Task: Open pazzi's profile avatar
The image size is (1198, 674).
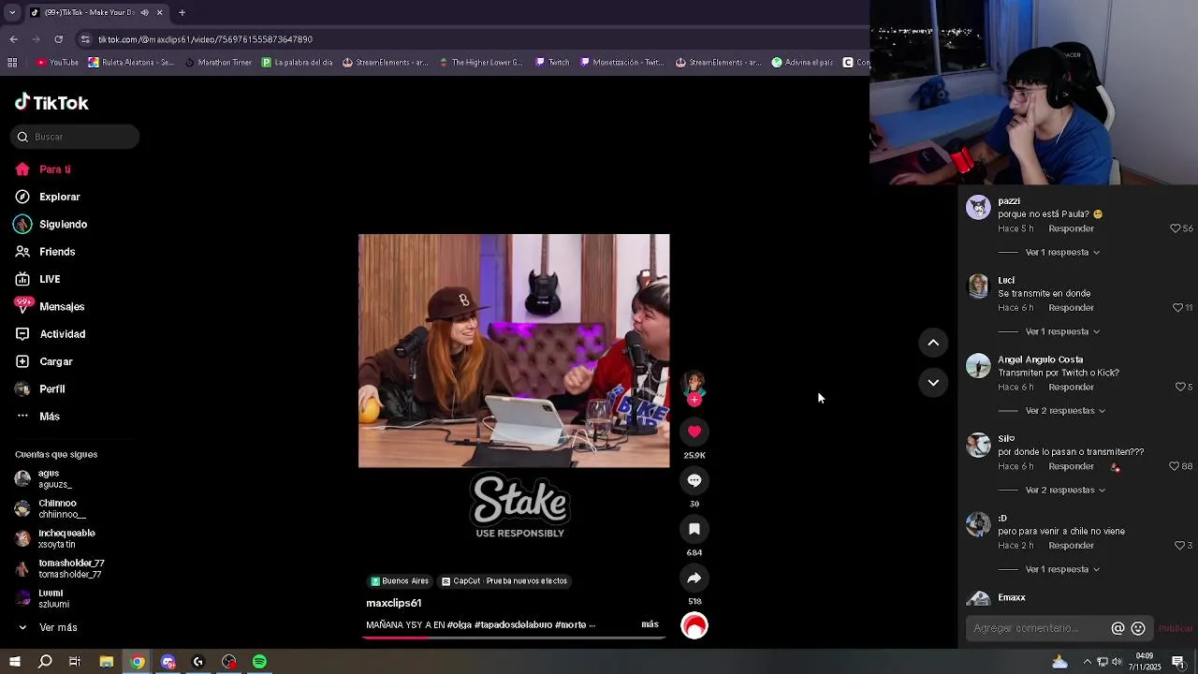Action: click(x=978, y=208)
